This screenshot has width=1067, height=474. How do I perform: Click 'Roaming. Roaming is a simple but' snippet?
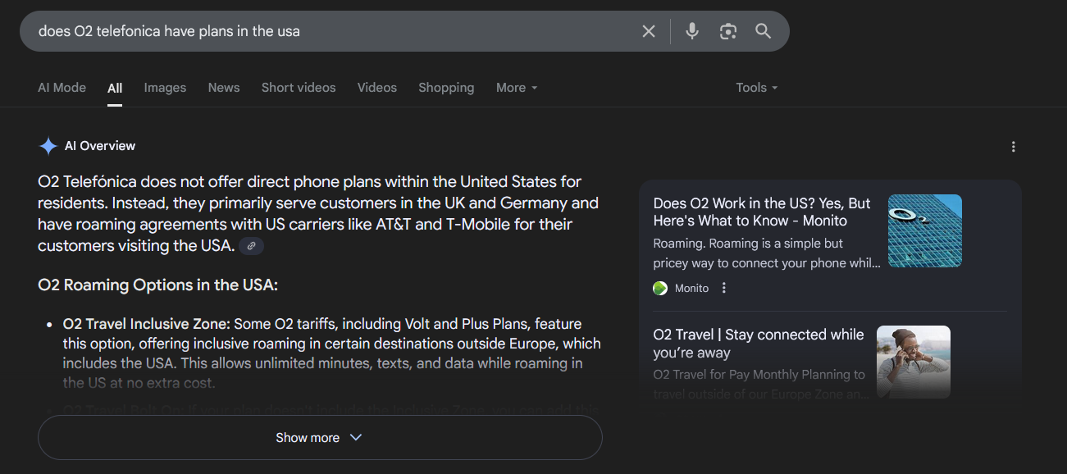[x=748, y=244]
